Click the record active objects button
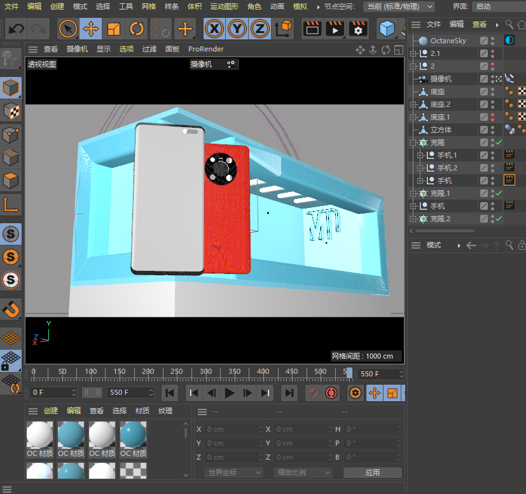 click(313, 393)
